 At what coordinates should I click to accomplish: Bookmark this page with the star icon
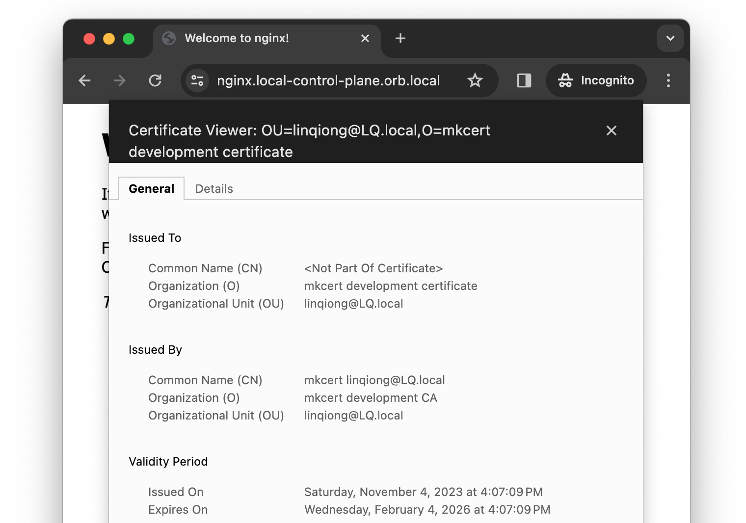point(475,80)
